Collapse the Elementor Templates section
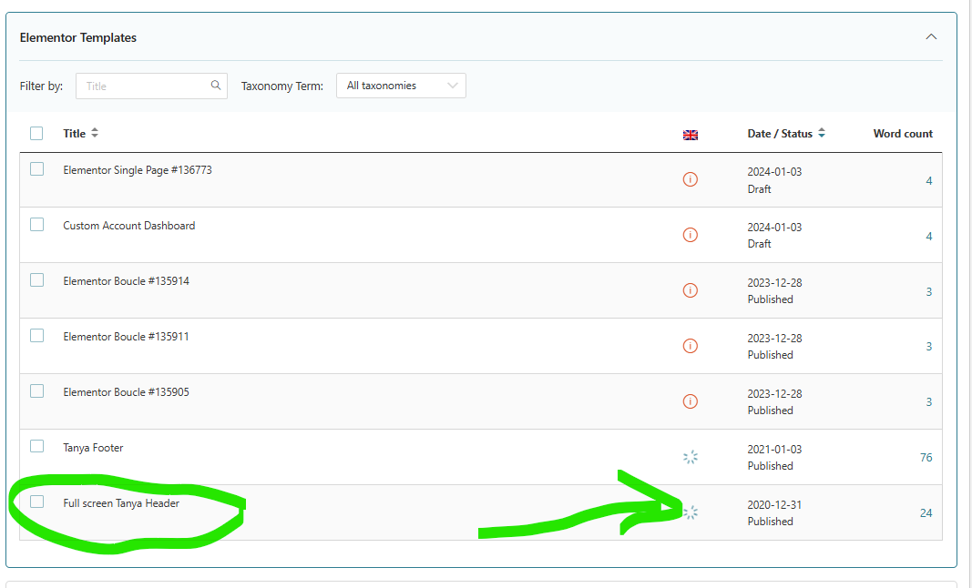The image size is (972, 588). [931, 37]
